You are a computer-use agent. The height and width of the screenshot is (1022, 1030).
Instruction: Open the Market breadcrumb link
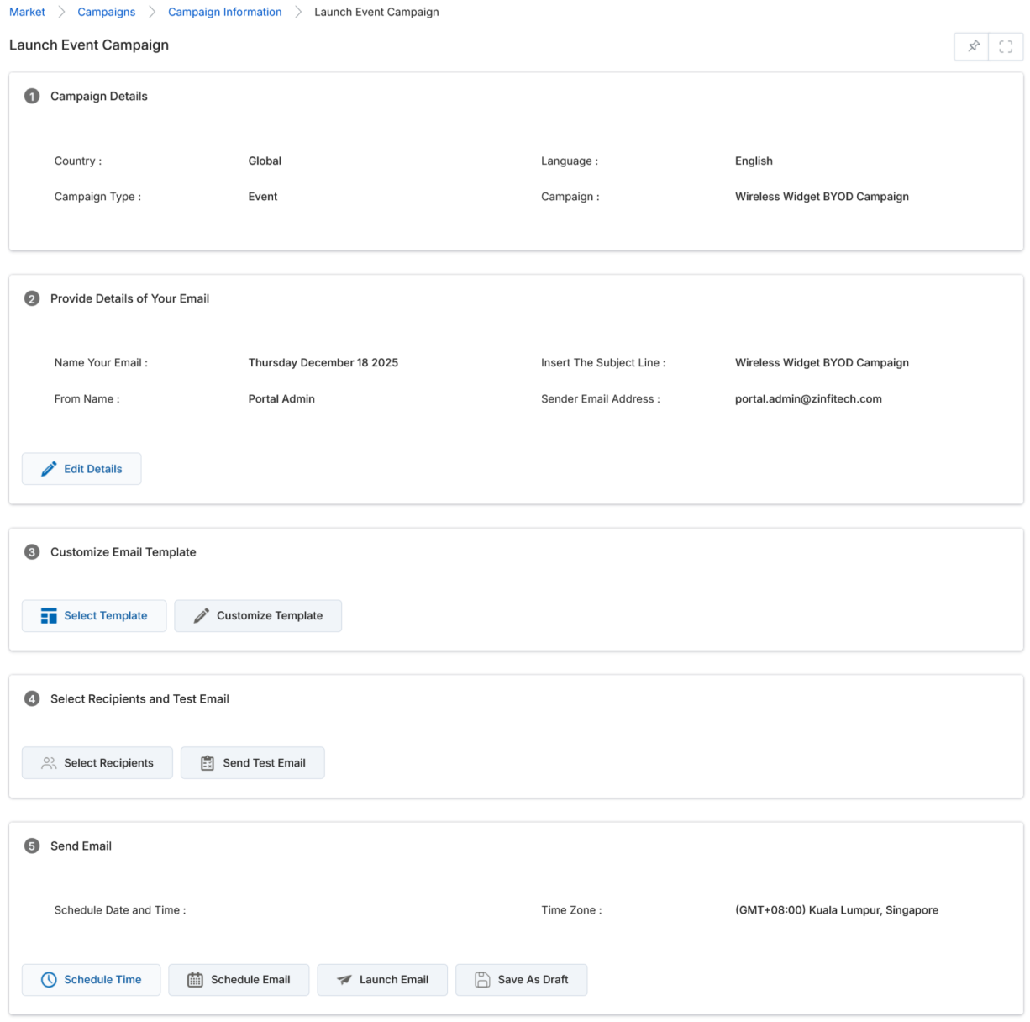click(x=27, y=12)
